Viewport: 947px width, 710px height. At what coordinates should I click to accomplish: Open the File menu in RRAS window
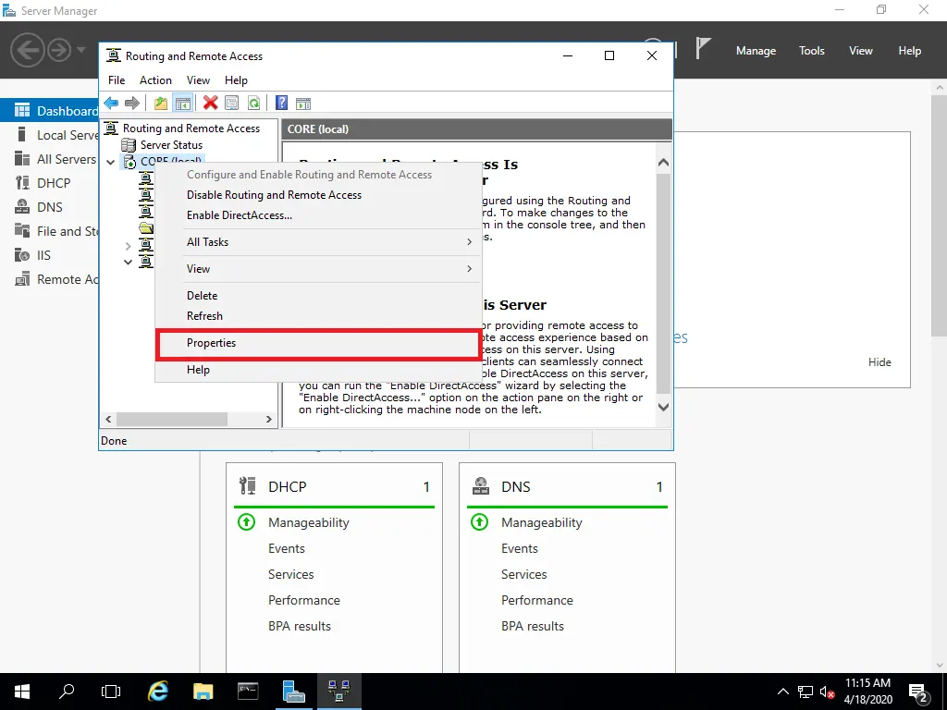coord(117,80)
